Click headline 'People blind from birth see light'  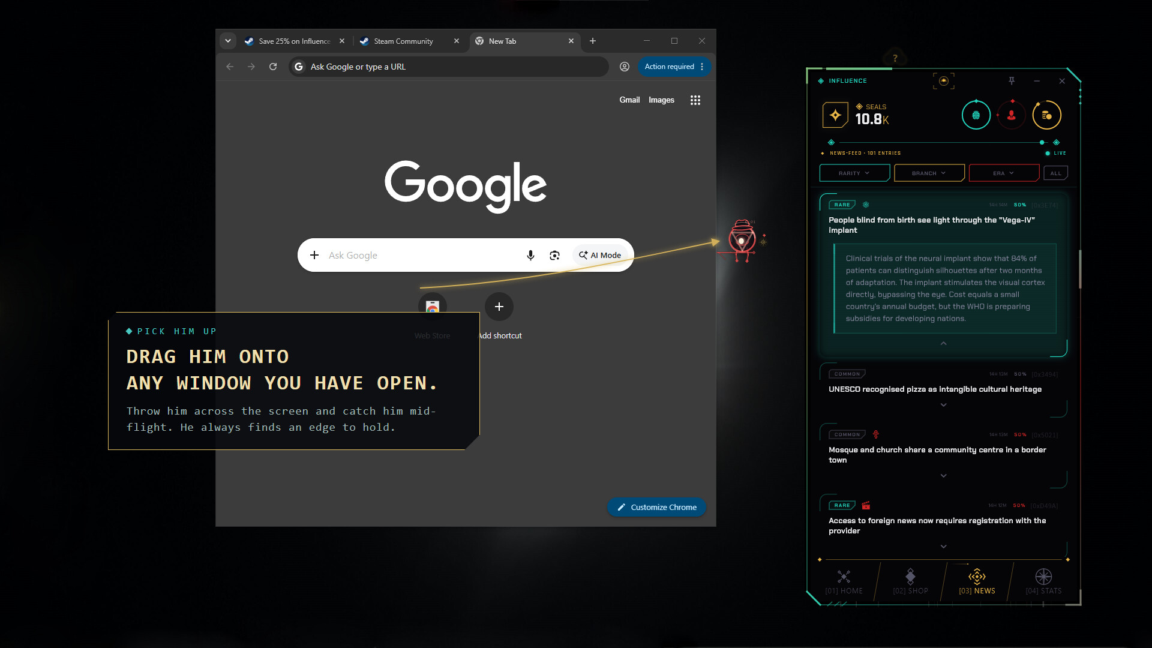coord(932,224)
